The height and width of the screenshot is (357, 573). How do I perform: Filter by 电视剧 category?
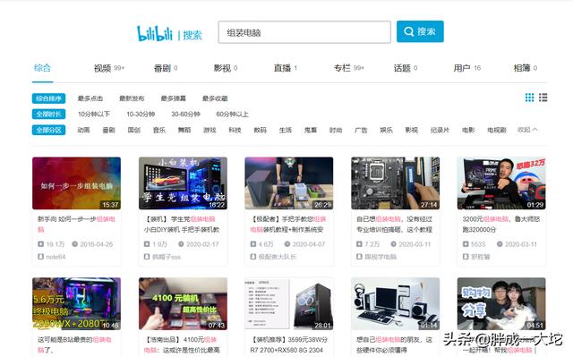pyautogui.click(x=497, y=130)
